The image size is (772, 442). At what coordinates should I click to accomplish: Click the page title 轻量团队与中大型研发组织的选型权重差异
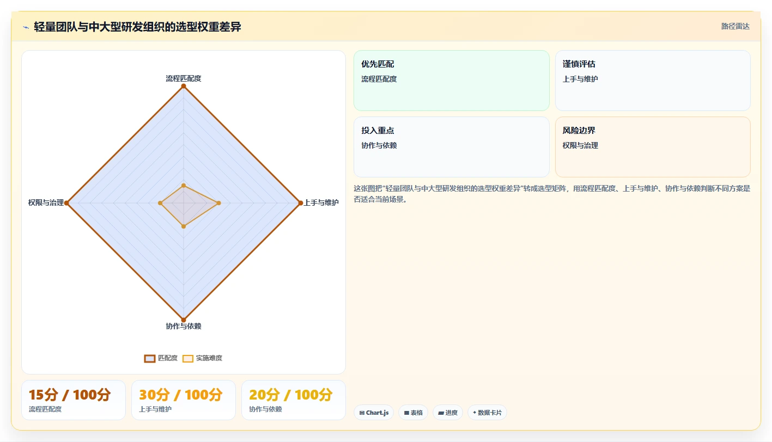point(137,27)
